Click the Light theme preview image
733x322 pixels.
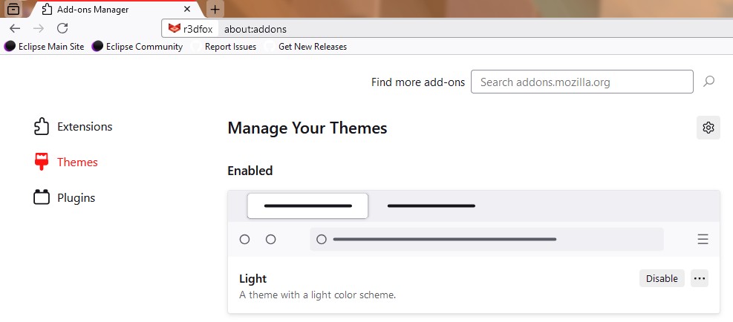tap(473, 223)
